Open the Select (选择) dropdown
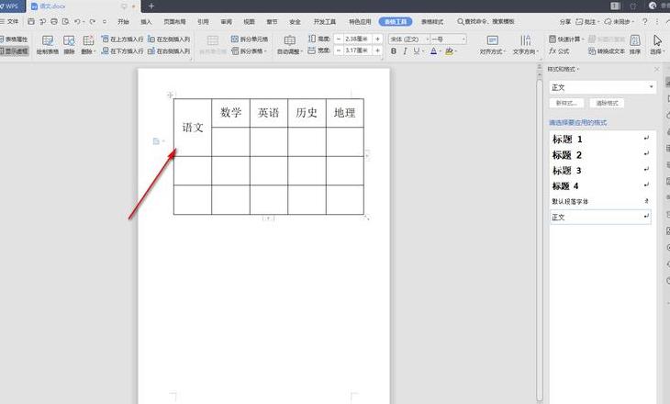The height and width of the screenshot is (404, 670). click(657, 45)
